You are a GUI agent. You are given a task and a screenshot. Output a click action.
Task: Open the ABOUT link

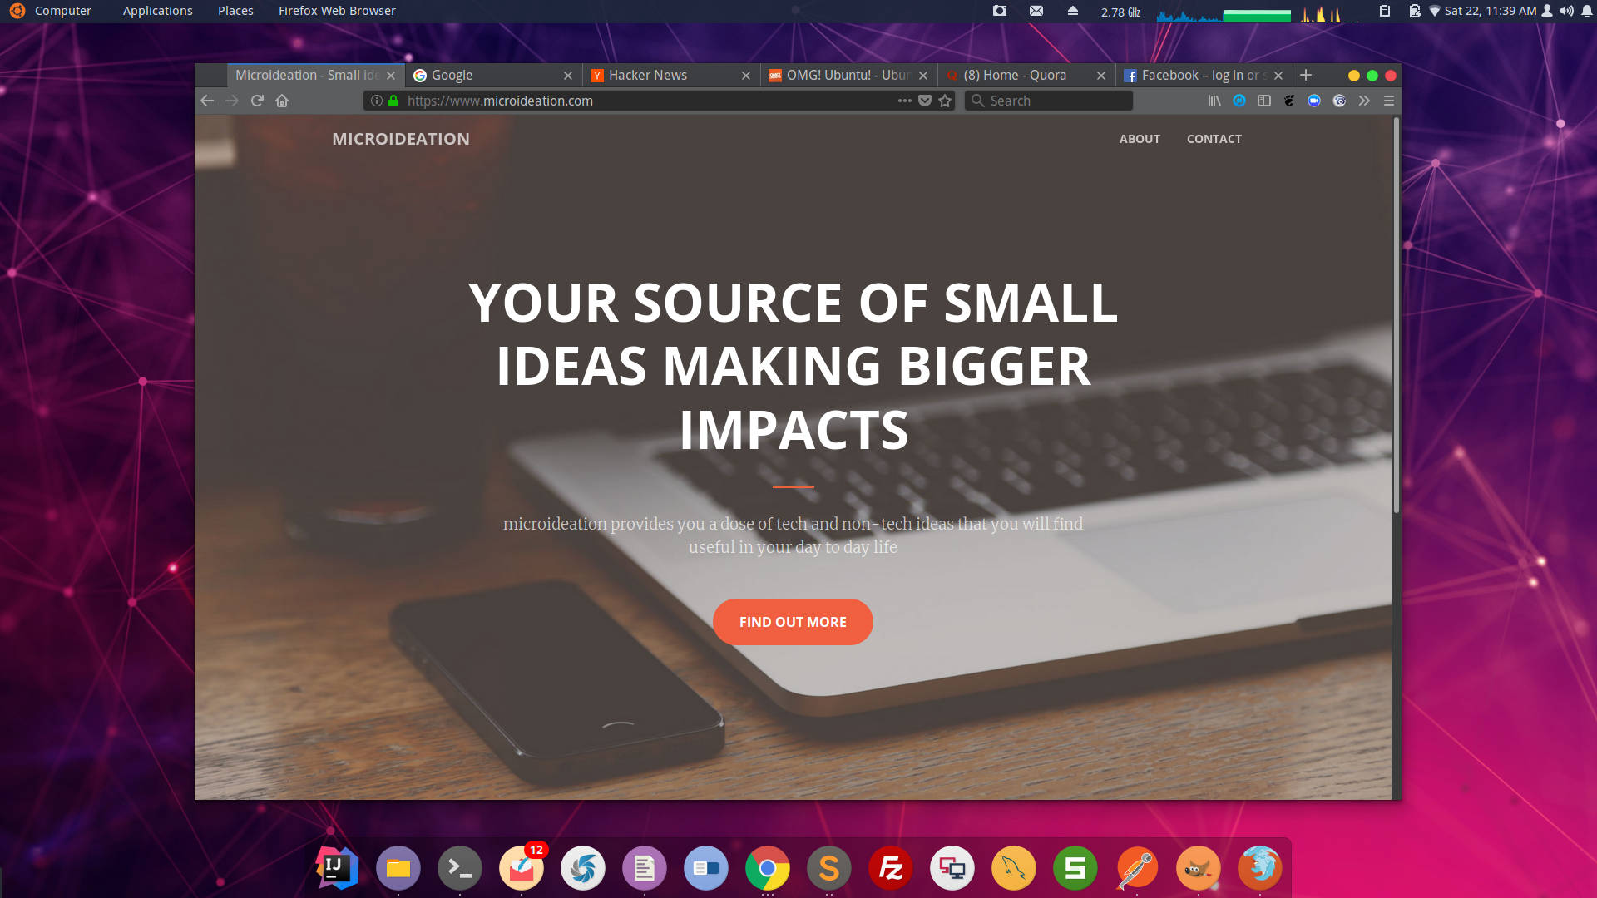click(x=1140, y=139)
